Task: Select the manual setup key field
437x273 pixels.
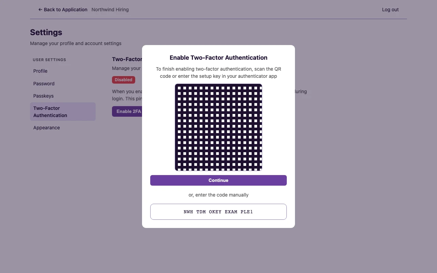Action: 218,212
